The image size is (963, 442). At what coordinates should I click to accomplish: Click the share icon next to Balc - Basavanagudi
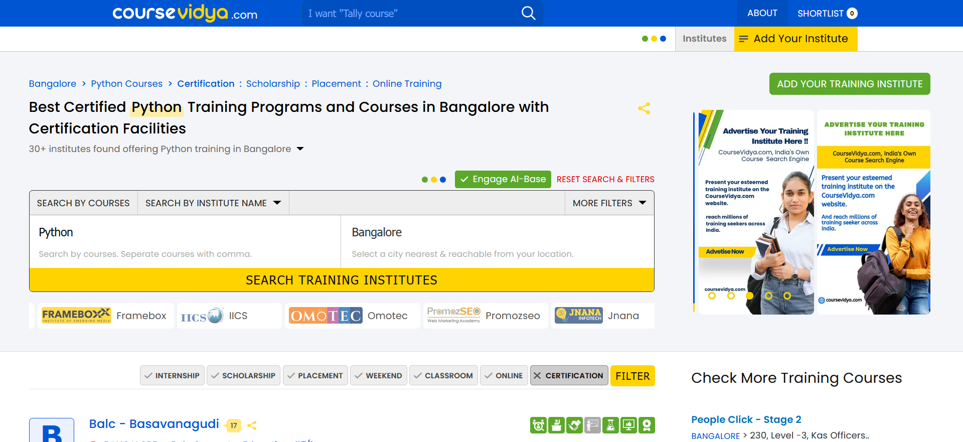[252, 425]
